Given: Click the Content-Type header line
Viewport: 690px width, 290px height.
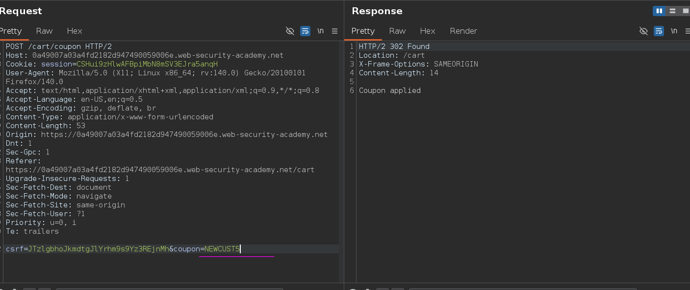Looking at the screenshot, I should (109, 117).
